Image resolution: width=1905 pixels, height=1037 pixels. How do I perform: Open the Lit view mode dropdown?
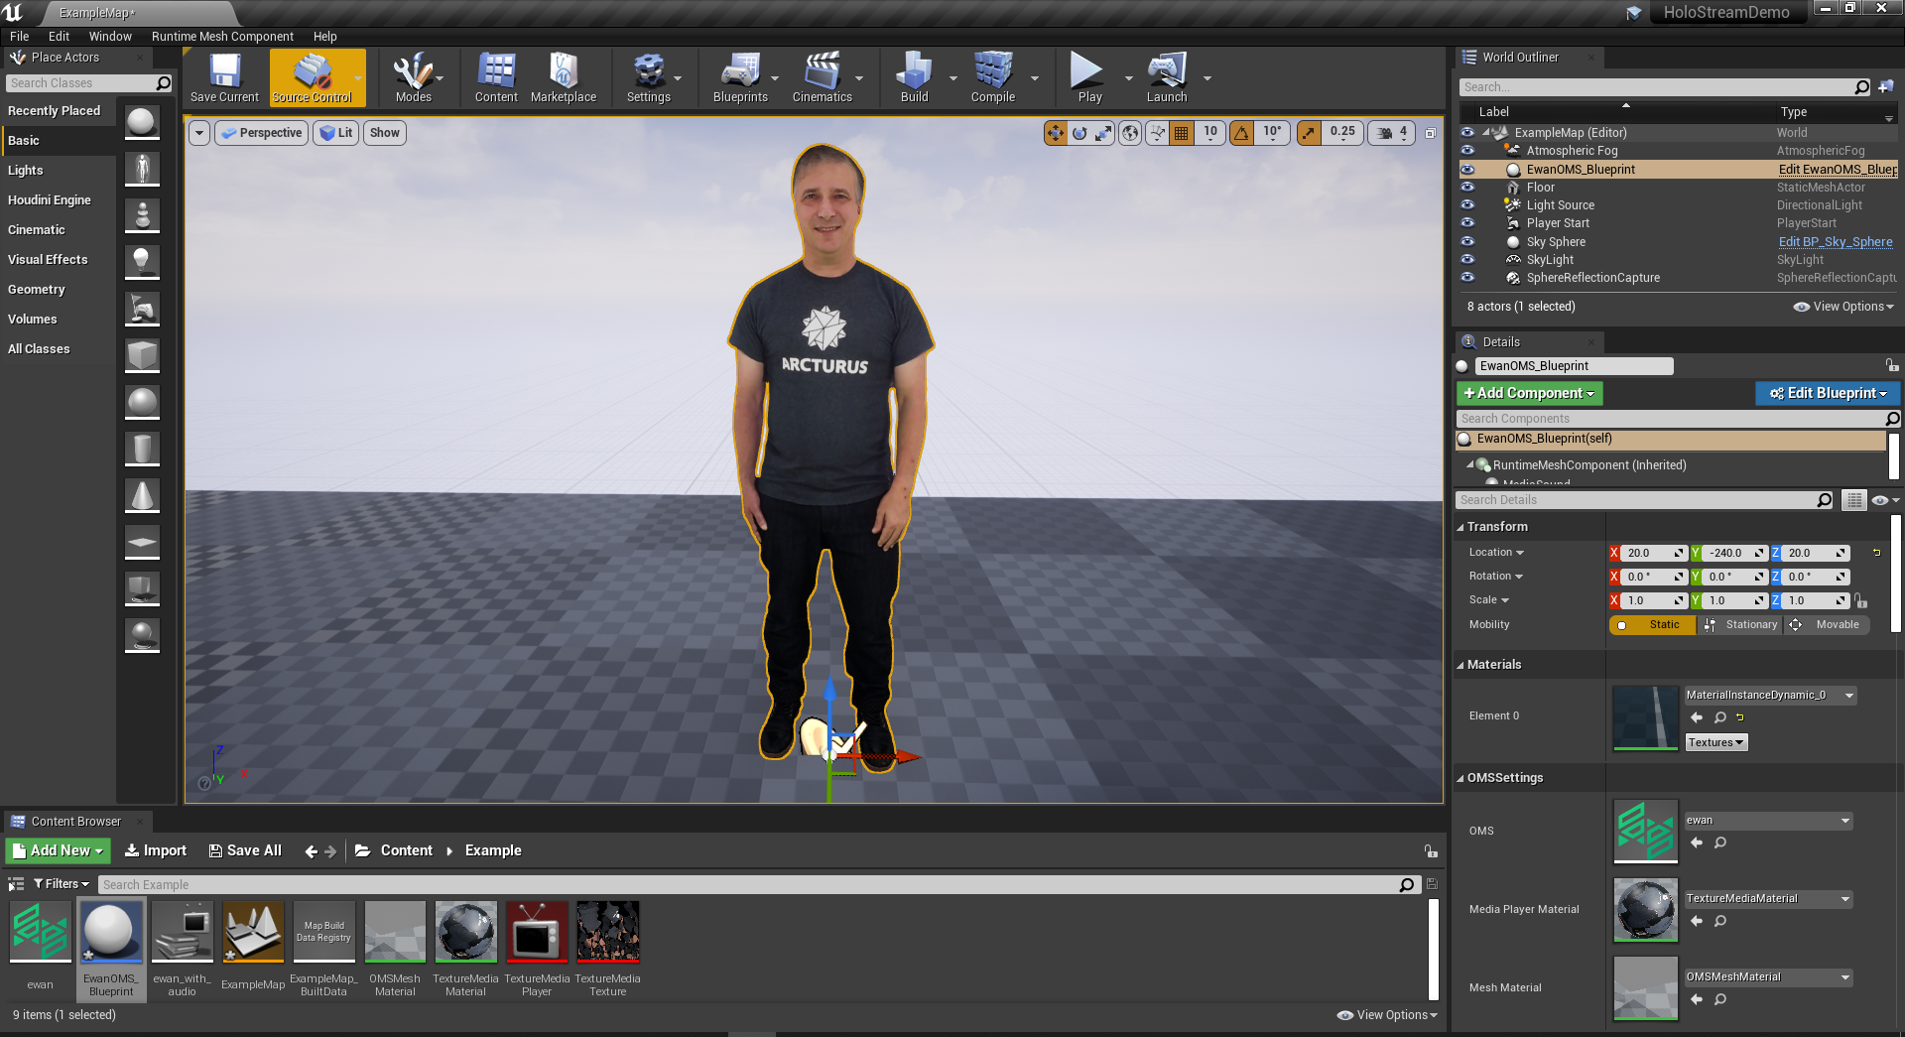point(336,133)
